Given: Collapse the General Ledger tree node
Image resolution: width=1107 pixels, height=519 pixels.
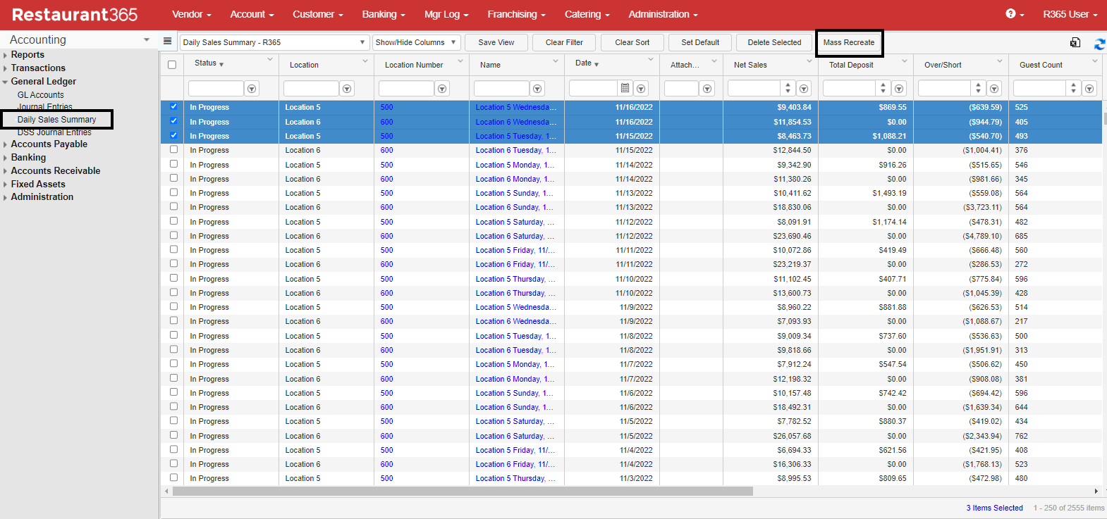Looking at the screenshot, I should pyautogui.click(x=5, y=82).
